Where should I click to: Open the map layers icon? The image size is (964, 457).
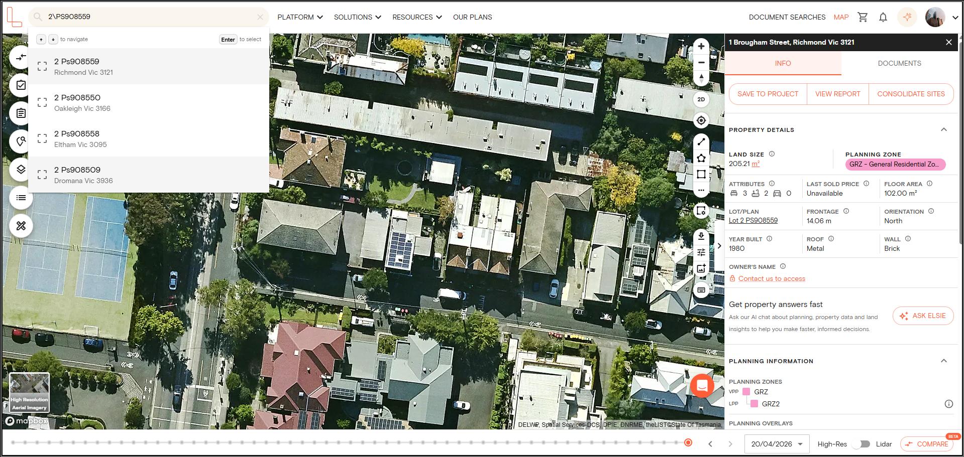(x=21, y=170)
